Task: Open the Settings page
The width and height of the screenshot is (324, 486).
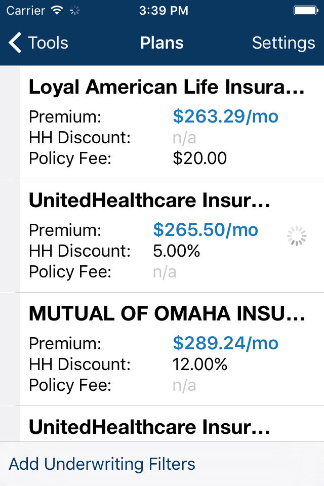Action: 283,43
